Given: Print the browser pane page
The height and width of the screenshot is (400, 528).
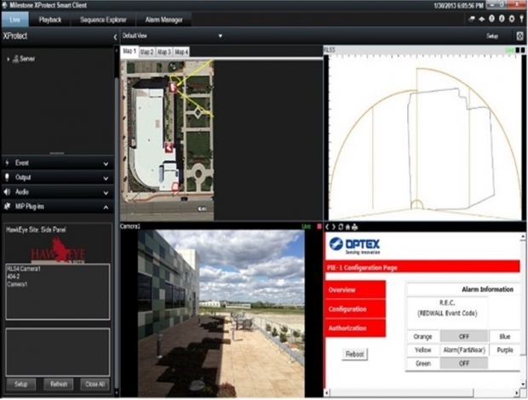Looking at the screenshot, I should (354, 227).
